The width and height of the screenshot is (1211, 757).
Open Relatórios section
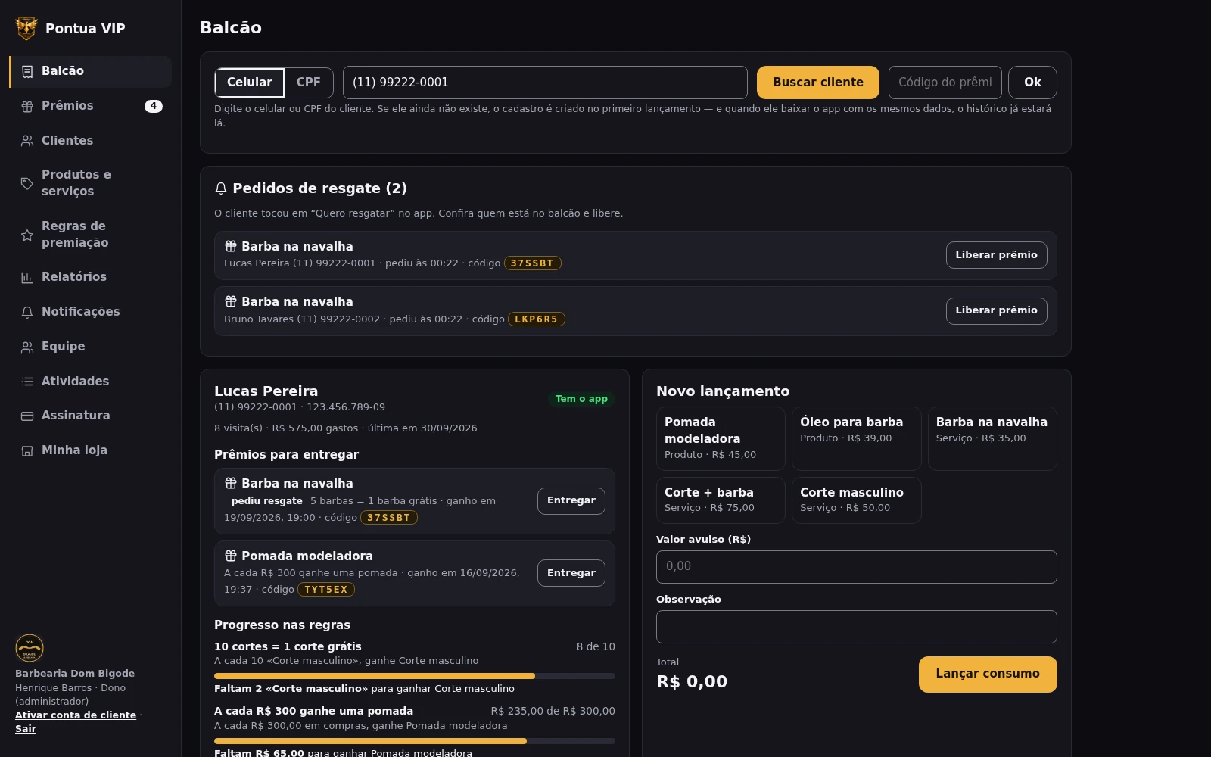point(91,277)
